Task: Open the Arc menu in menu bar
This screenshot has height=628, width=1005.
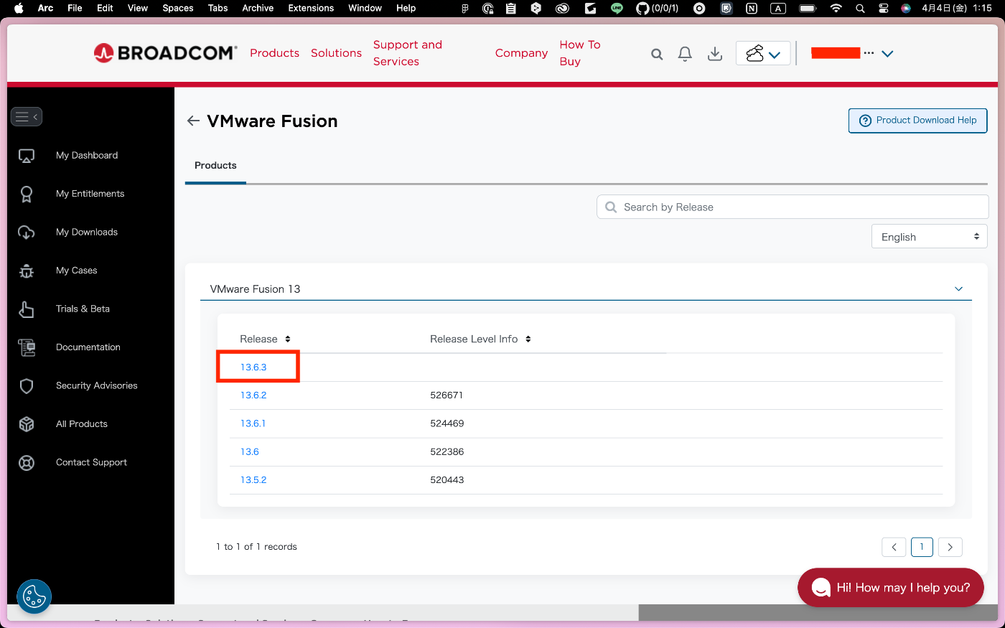Action: coord(45,8)
